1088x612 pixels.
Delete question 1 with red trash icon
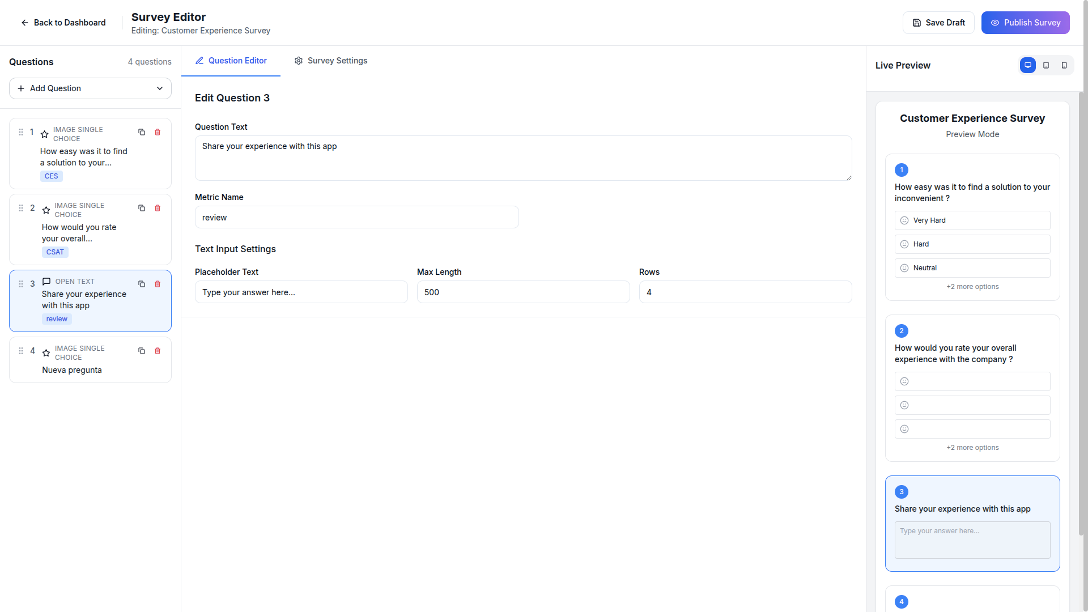[x=158, y=132]
